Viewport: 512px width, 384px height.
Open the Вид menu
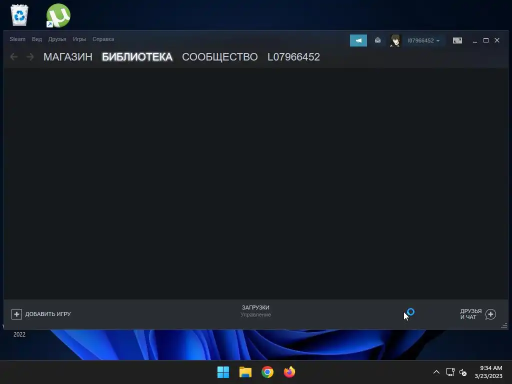click(x=37, y=39)
